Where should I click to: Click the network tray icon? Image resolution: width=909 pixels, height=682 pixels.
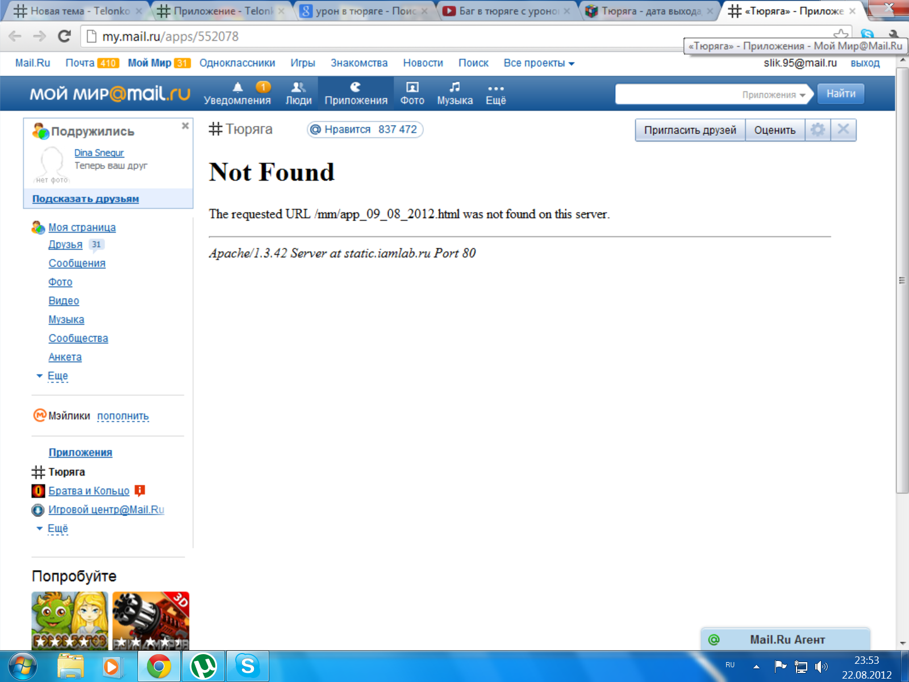pyautogui.click(x=801, y=666)
